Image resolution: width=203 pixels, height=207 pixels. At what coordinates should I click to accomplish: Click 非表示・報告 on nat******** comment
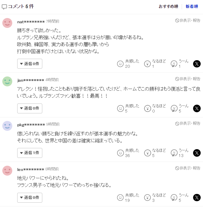click(188, 20)
